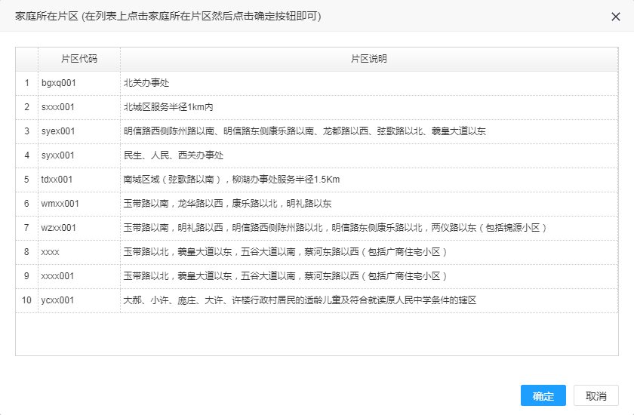Screen dimensions: 634x415
Task: Select the wzxx001 district code
Action: [x=60, y=228]
